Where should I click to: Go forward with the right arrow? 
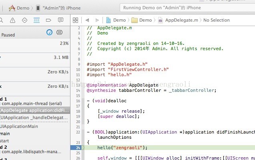[x=97, y=20]
